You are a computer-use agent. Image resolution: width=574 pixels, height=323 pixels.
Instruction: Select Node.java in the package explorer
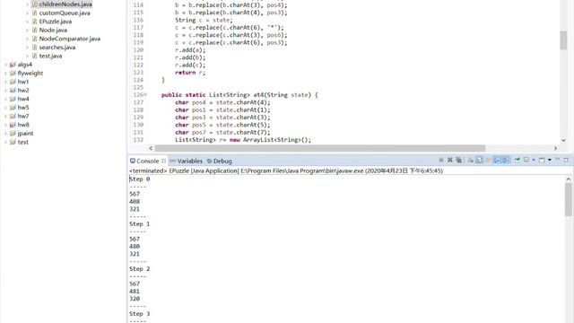(53, 30)
